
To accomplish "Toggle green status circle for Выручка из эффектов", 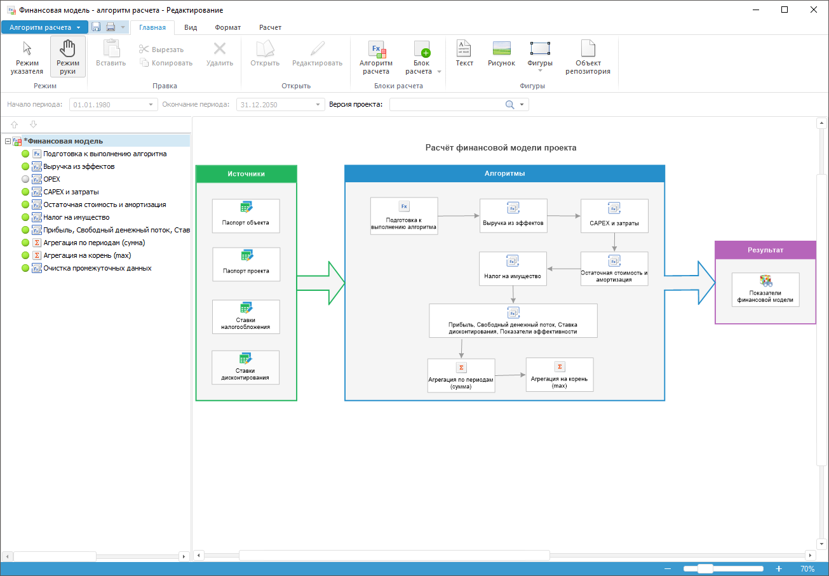I will pos(25,167).
